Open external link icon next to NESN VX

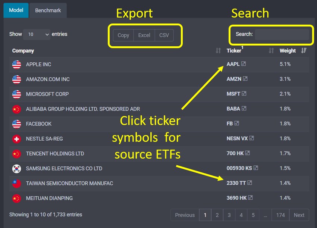252,138
